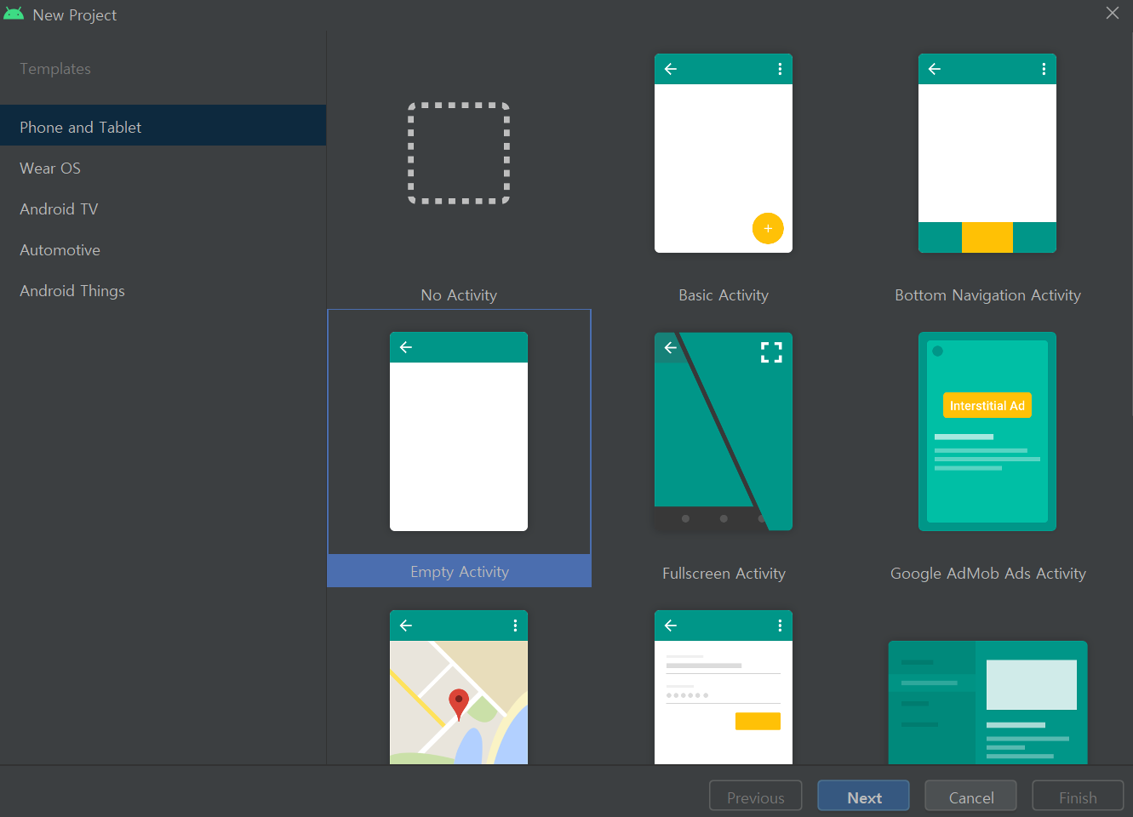Select the login form template preview

click(x=724, y=687)
